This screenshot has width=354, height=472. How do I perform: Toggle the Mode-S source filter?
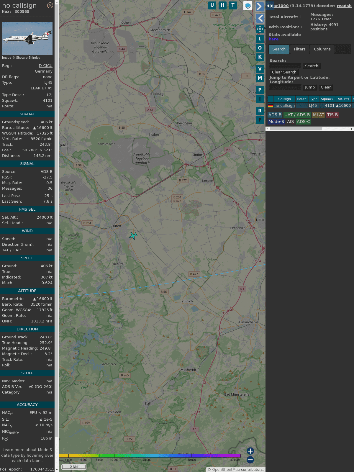click(276, 122)
